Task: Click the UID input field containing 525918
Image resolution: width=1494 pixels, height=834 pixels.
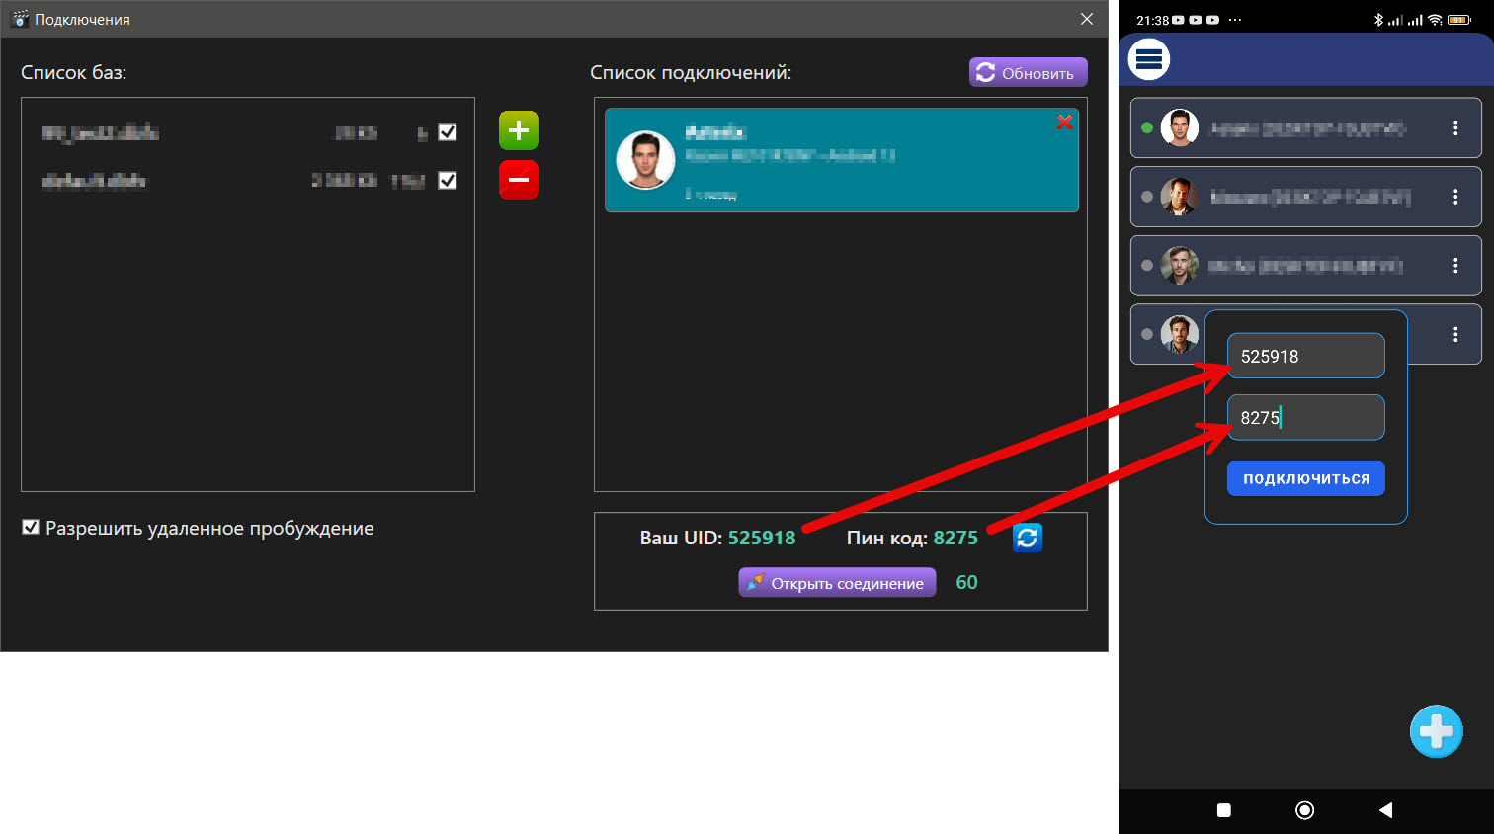Action: (x=1305, y=356)
